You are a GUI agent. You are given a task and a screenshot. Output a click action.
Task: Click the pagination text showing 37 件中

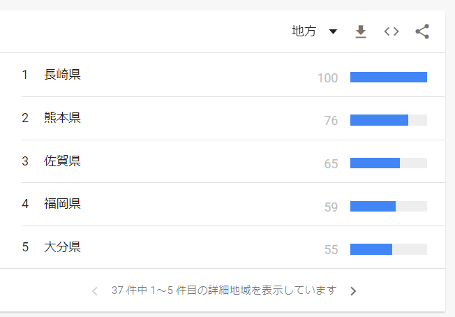[223, 290]
